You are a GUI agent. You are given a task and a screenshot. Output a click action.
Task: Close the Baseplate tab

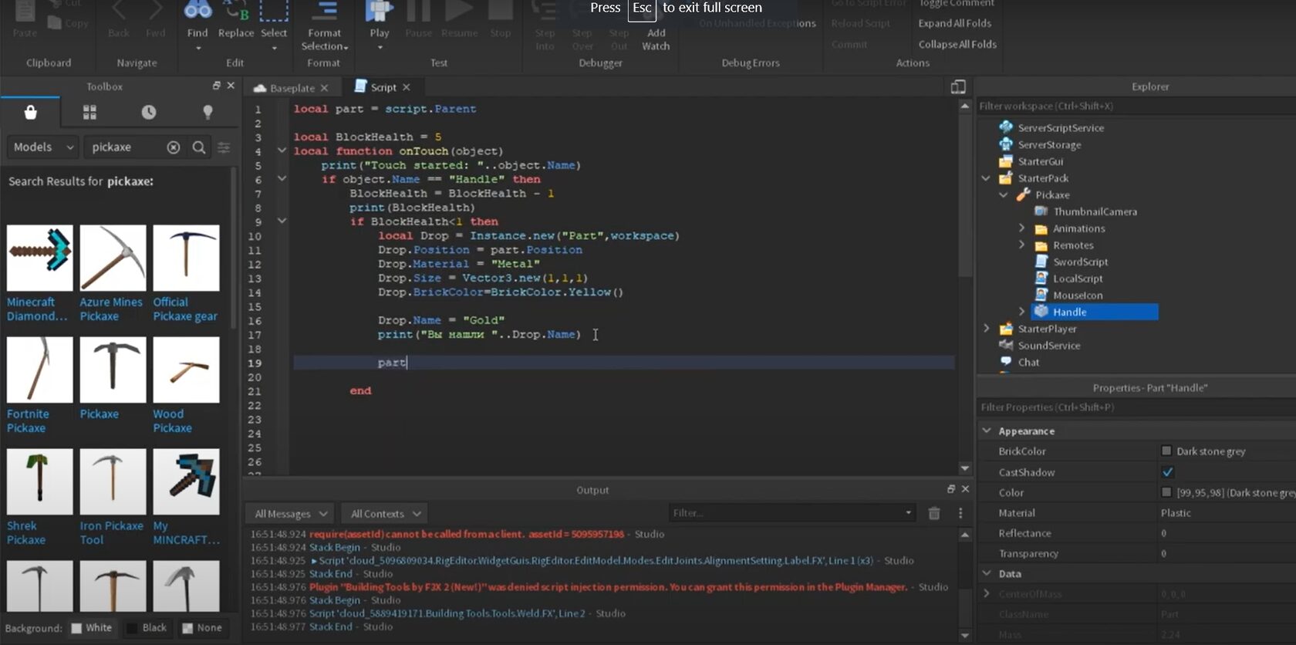(x=325, y=88)
